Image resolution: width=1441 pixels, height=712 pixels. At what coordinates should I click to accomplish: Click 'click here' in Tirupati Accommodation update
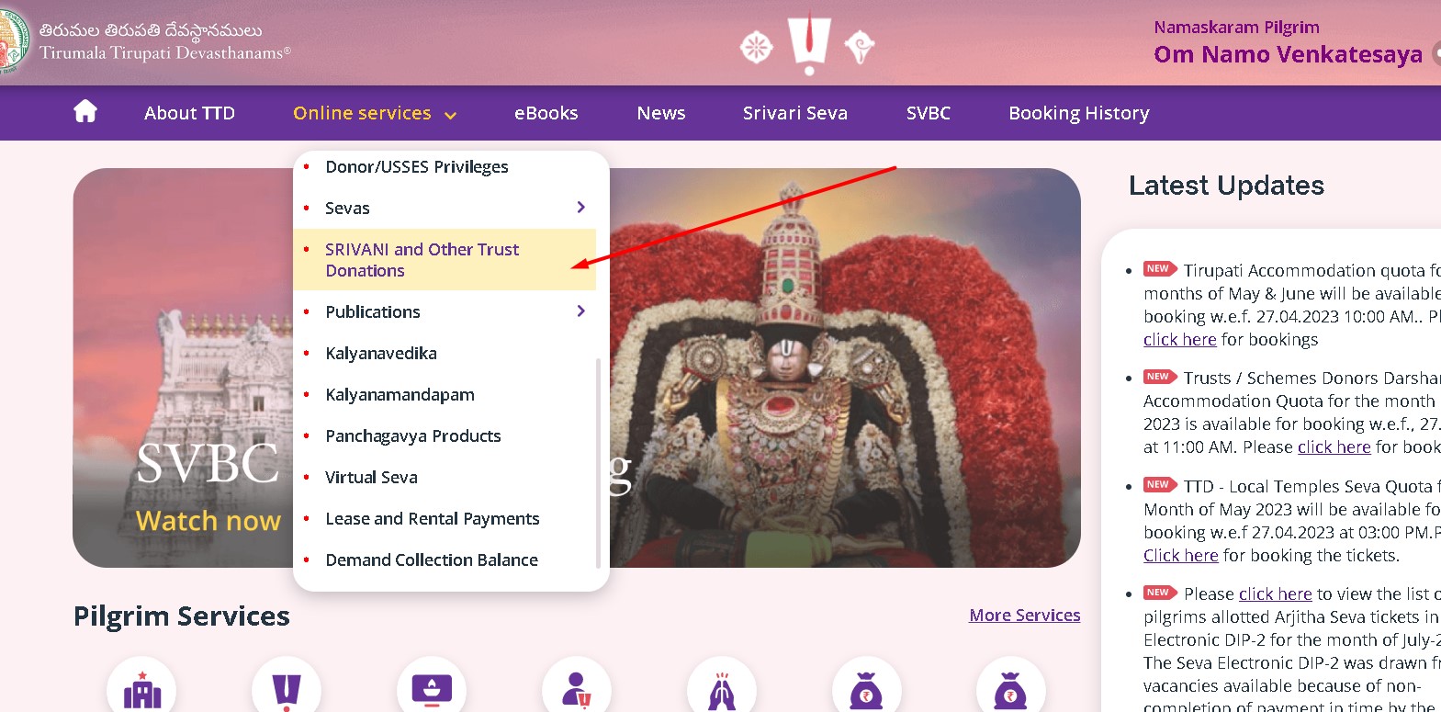click(x=1180, y=340)
